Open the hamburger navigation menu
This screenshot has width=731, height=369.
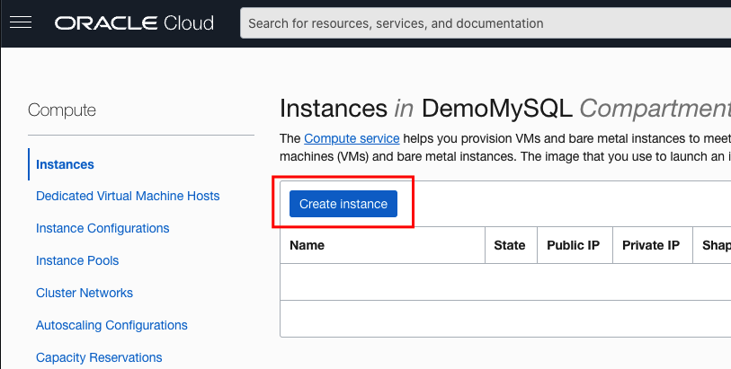pos(21,22)
